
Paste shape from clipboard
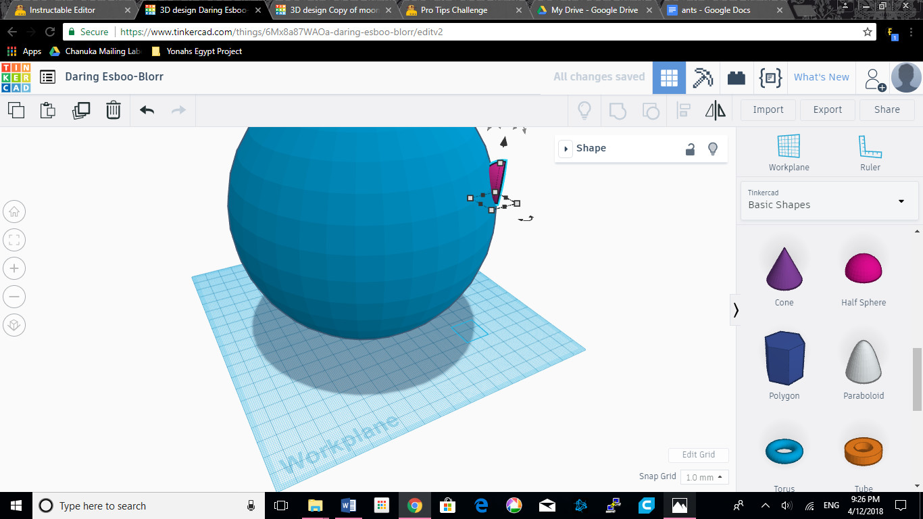(x=48, y=110)
